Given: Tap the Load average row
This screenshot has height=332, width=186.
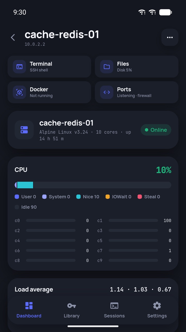Looking at the screenshot, I should pos(93,289).
